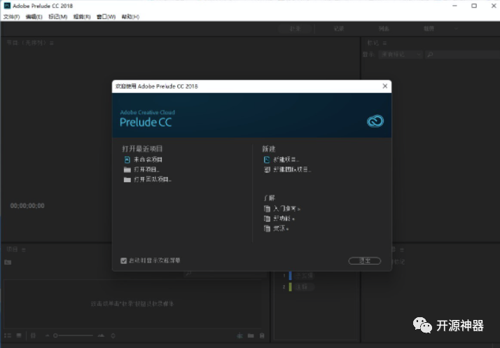
Task: Click the 打开项目 folder link
Action: pos(146,169)
